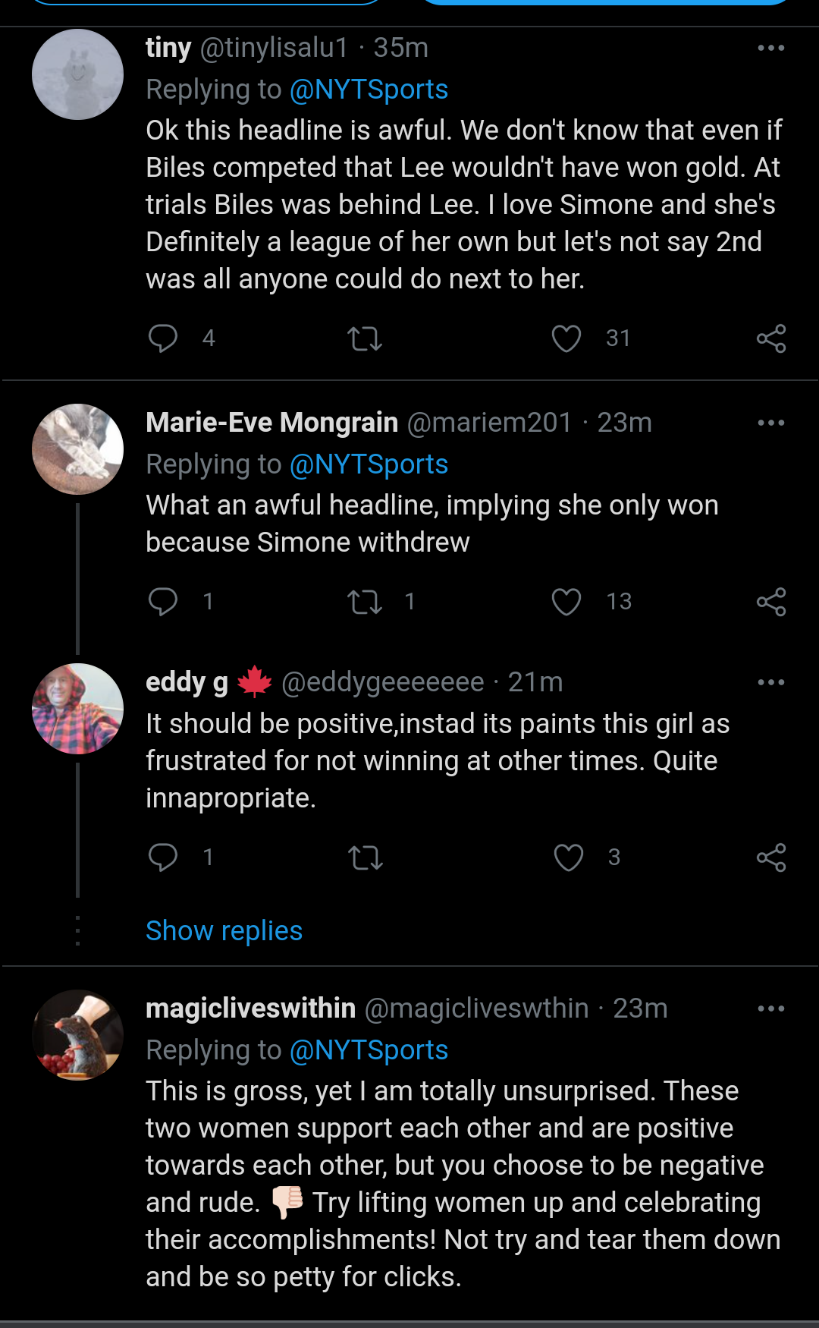
Task: Retweet eddy g's tweet
Action: (365, 858)
